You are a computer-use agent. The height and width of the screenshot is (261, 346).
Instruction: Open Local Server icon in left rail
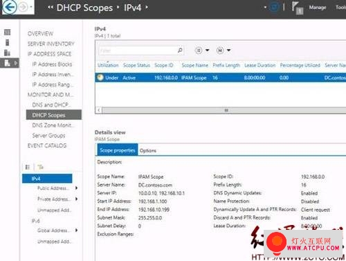click(8, 42)
